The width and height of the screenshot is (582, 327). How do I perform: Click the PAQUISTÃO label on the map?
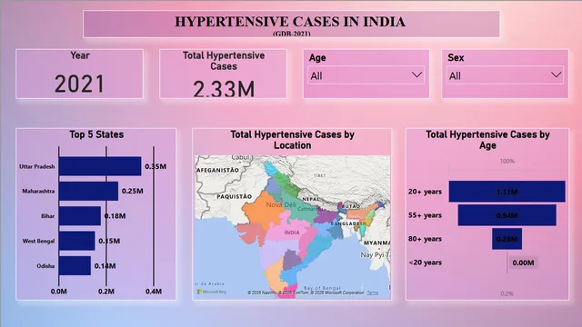(235, 196)
